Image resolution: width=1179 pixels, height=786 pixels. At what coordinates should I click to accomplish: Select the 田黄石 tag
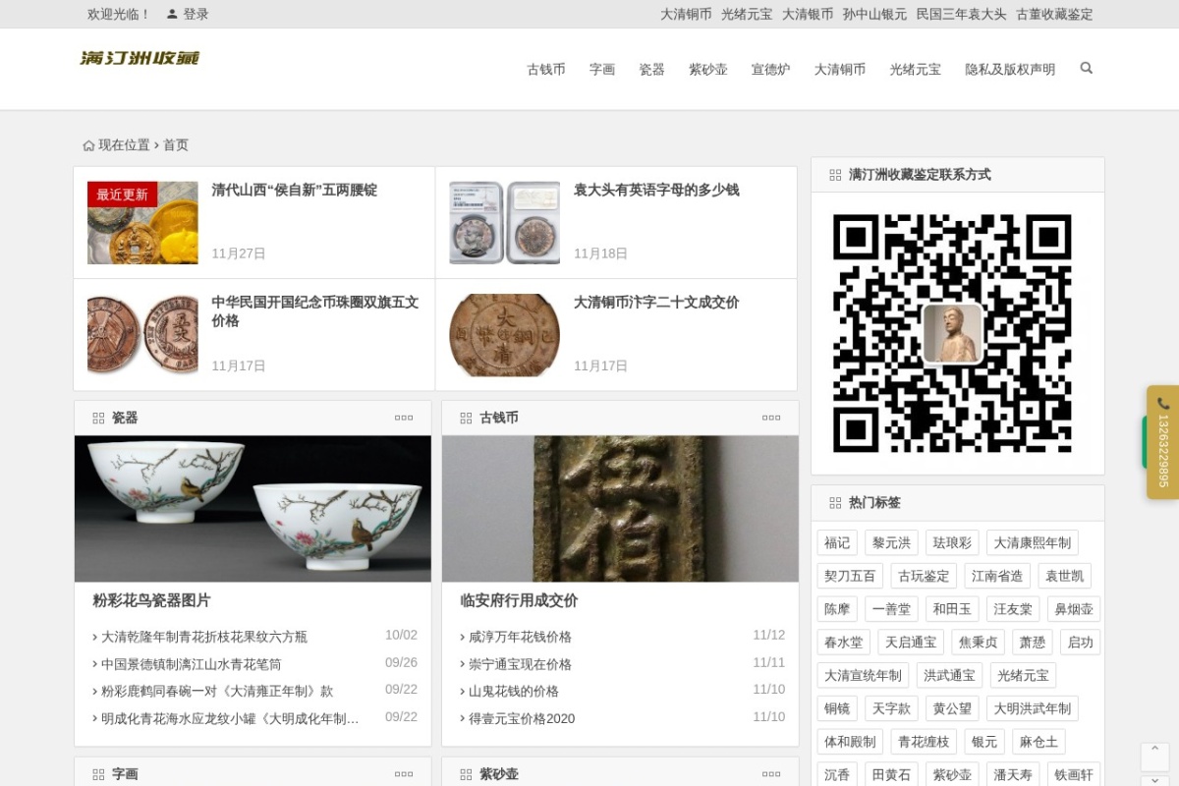891,776
